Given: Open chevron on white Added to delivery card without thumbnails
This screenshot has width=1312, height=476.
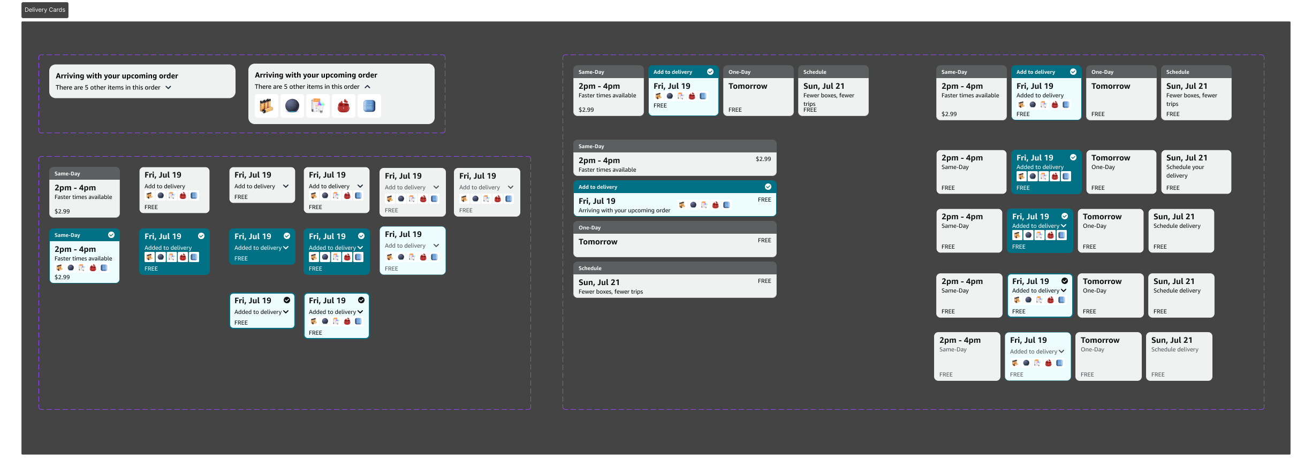Looking at the screenshot, I should pos(286,312).
